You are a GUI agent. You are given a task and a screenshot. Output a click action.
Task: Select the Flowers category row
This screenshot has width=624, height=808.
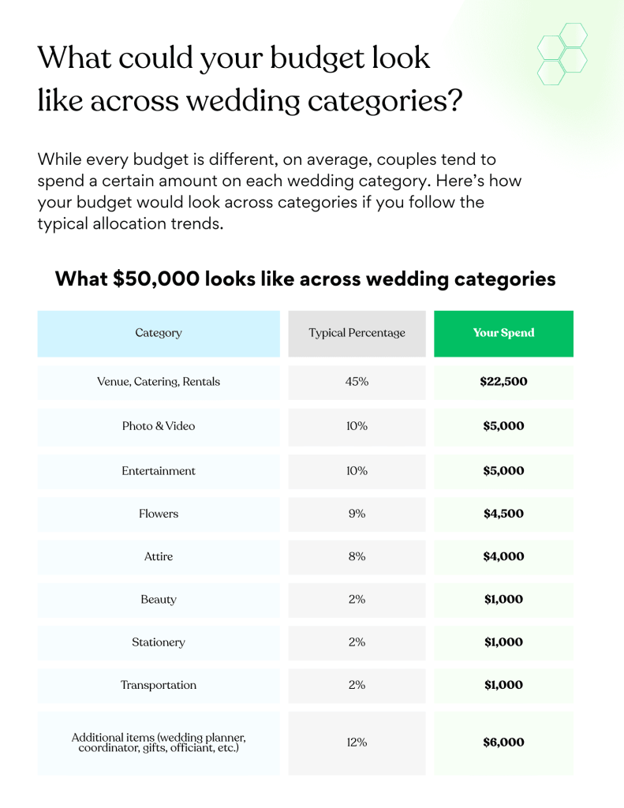[x=159, y=514]
